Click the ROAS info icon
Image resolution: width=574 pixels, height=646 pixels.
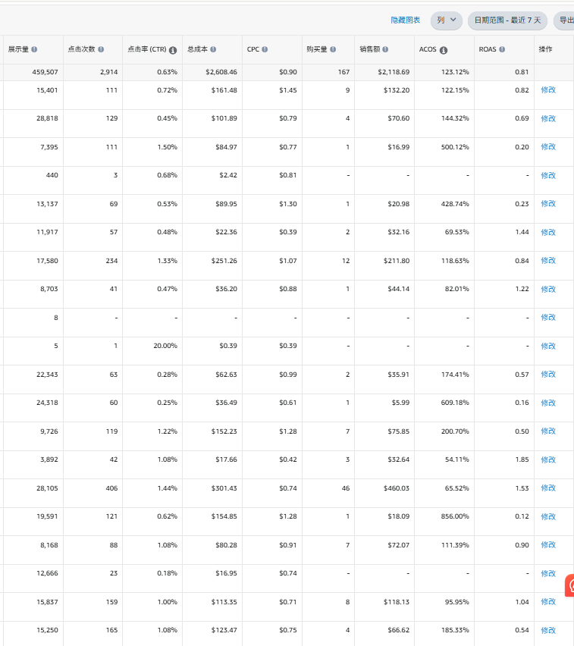502,49
